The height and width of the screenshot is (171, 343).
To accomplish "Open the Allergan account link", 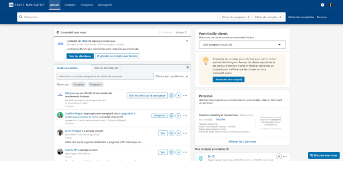I will point(69,93).
